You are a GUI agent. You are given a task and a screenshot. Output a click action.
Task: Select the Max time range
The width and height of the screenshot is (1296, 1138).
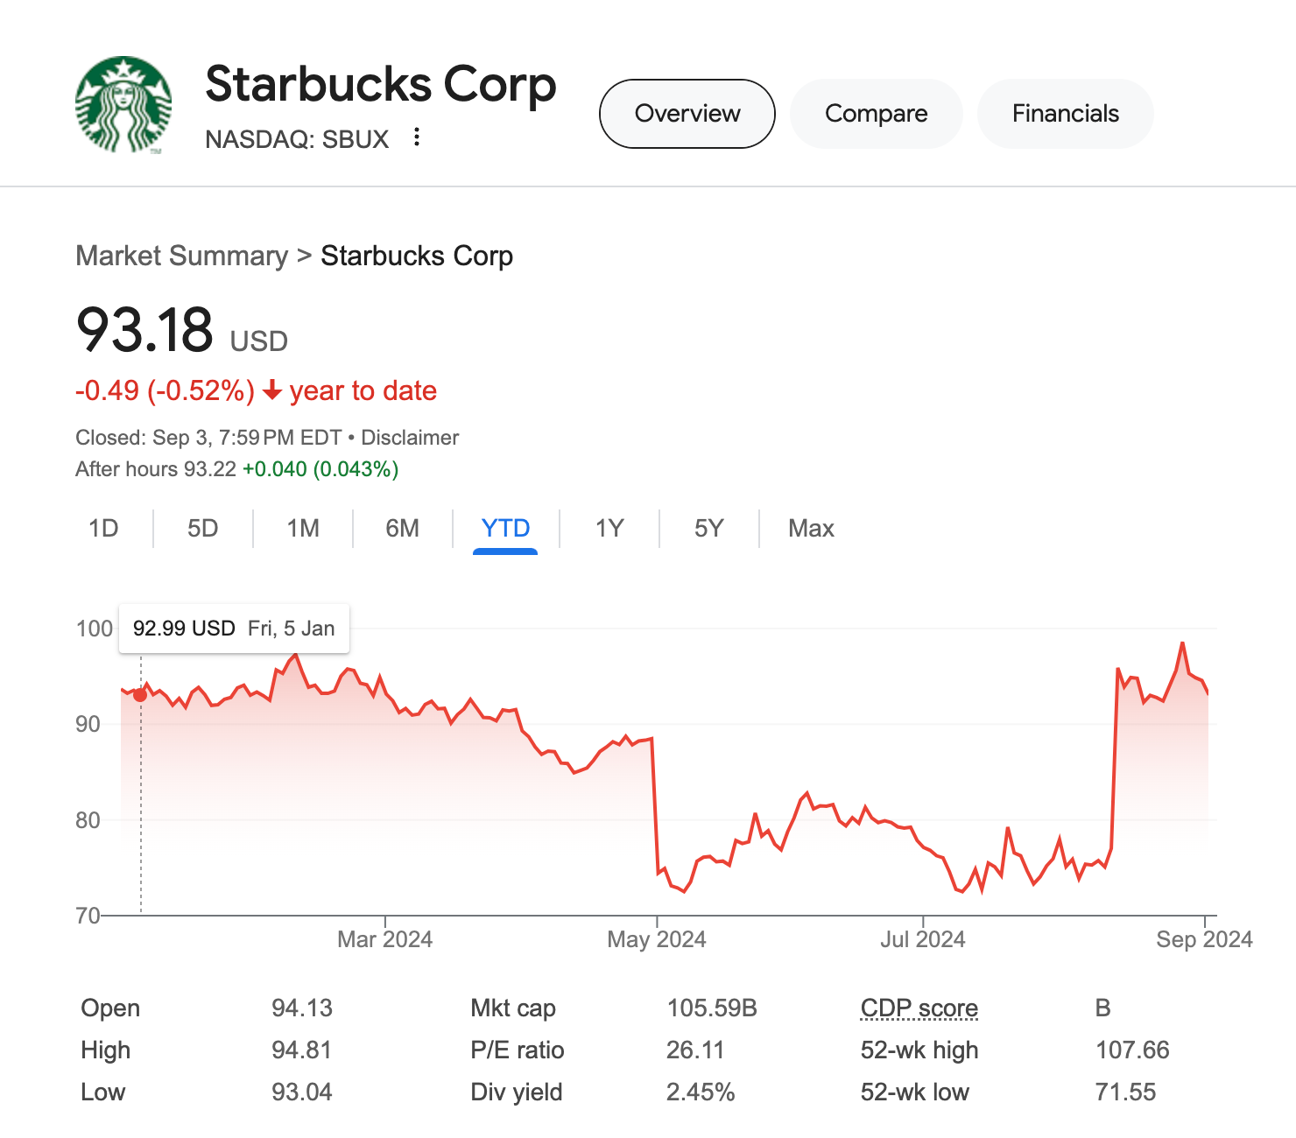point(811,529)
